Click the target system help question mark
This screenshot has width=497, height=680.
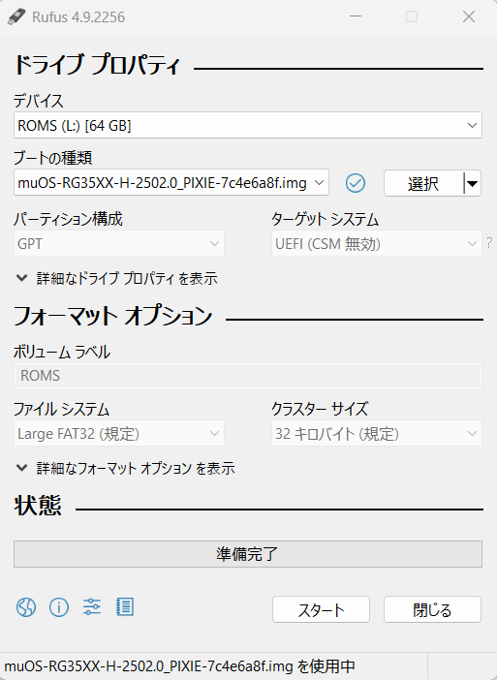[489, 243]
